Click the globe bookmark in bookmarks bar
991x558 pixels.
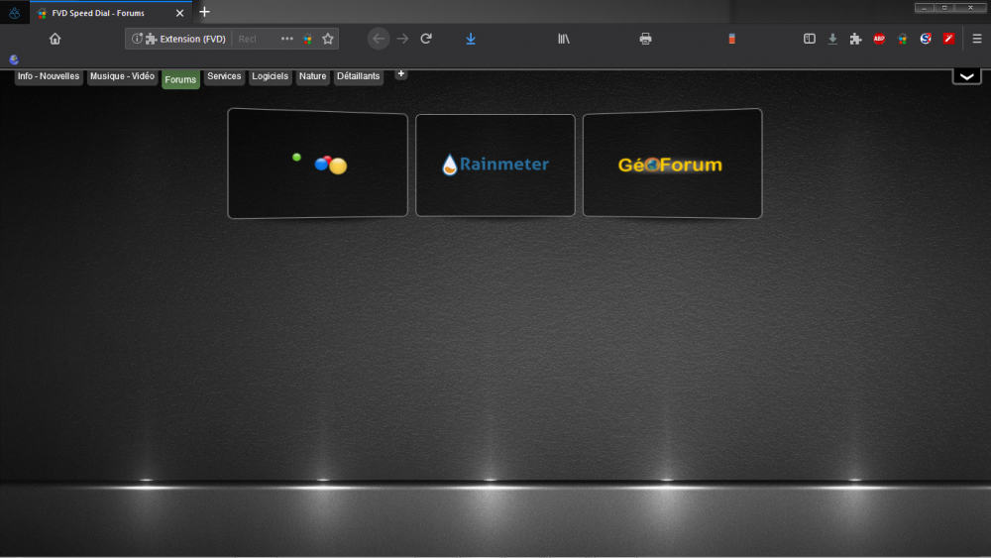[x=14, y=59]
